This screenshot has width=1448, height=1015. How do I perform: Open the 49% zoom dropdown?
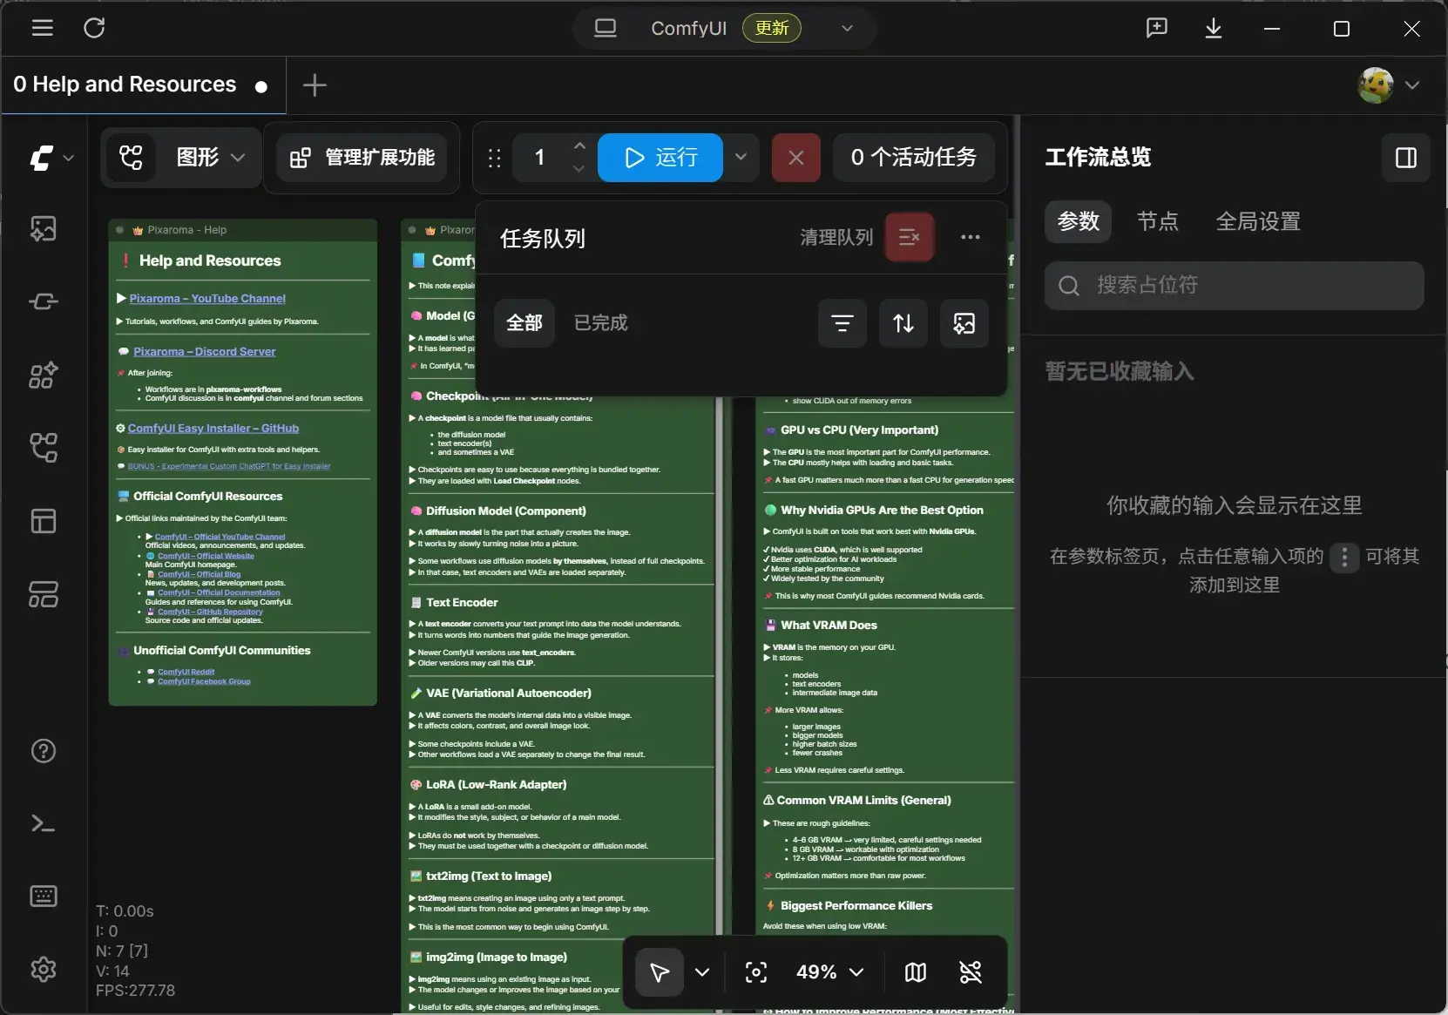pos(829,972)
